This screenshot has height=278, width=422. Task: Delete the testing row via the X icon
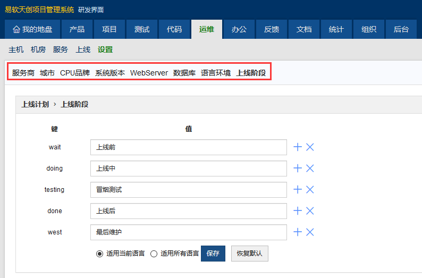click(x=310, y=189)
